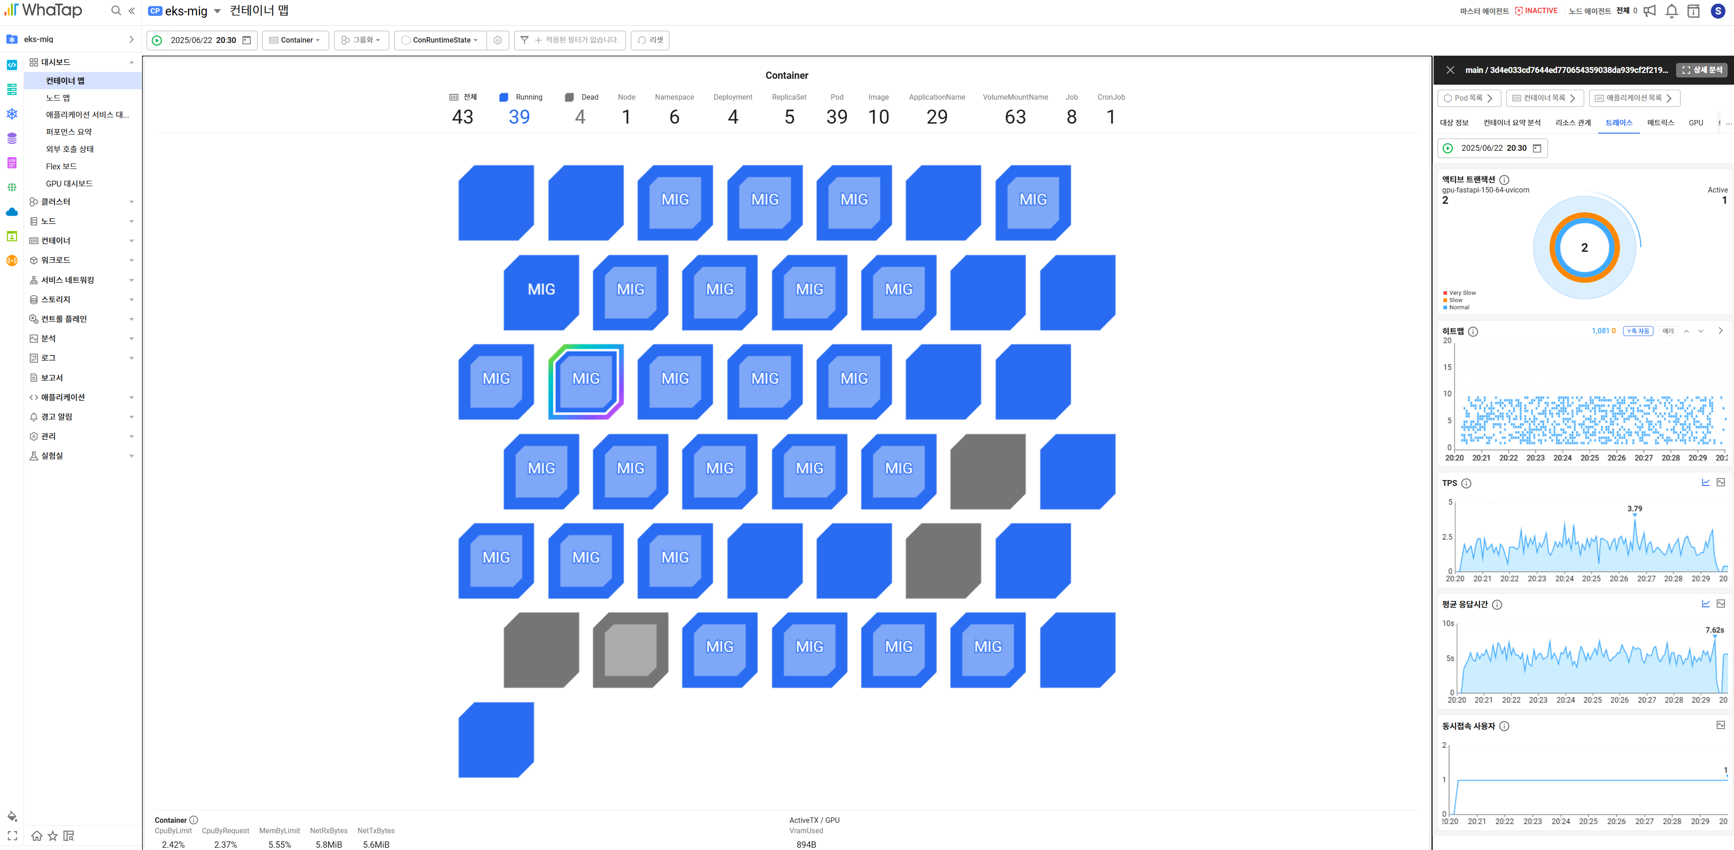Close the container detail side panel
The height and width of the screenshot is (850, 1734).
[1450, 70]
